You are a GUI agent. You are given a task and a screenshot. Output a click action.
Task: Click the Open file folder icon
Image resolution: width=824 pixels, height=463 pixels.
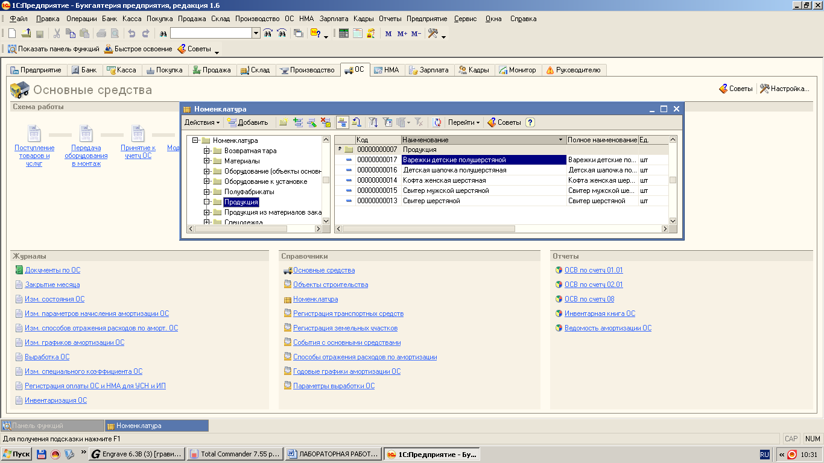[26, 34]
